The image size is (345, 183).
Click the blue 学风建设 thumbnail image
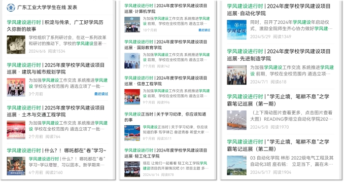[x=237, y=30]
